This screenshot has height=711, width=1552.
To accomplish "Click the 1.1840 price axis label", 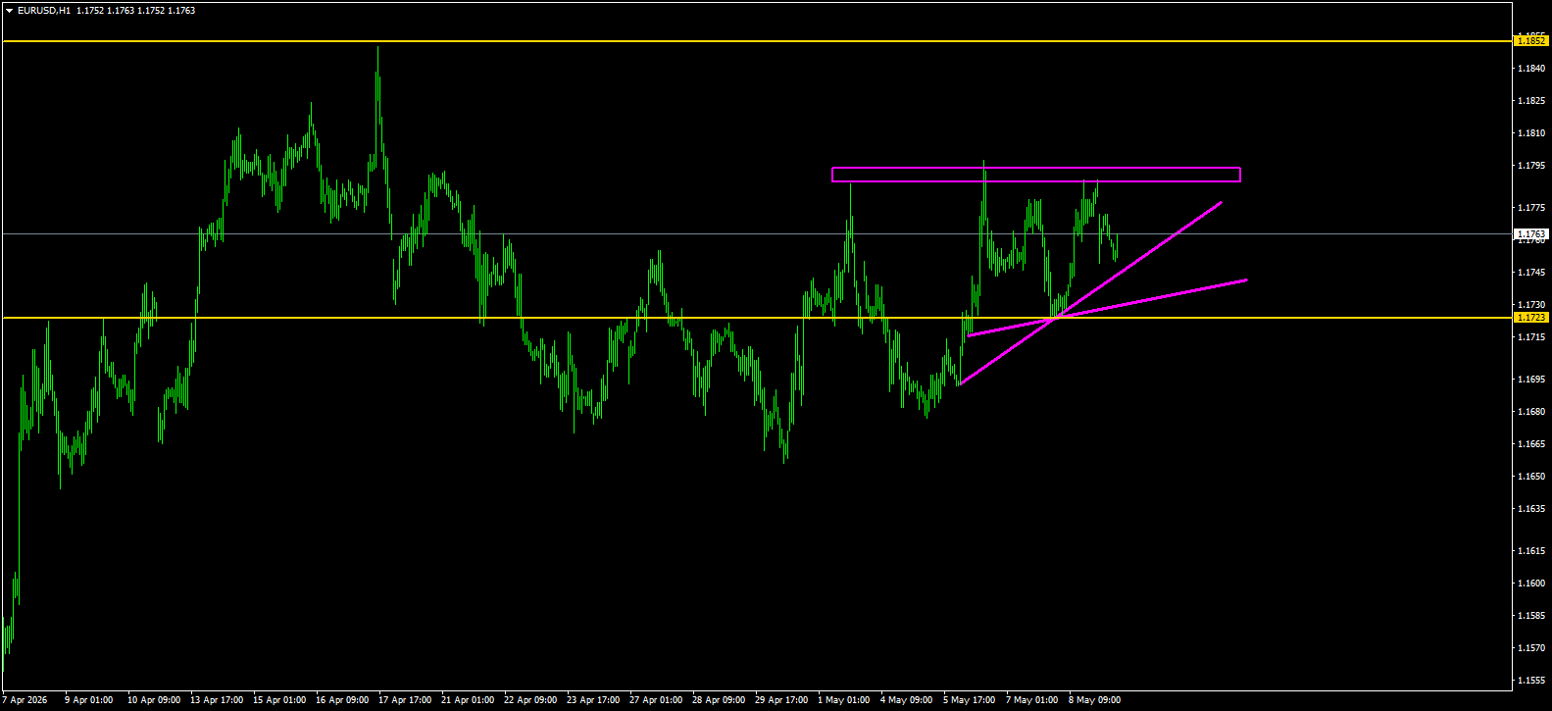I will (x=1533, y=69).
